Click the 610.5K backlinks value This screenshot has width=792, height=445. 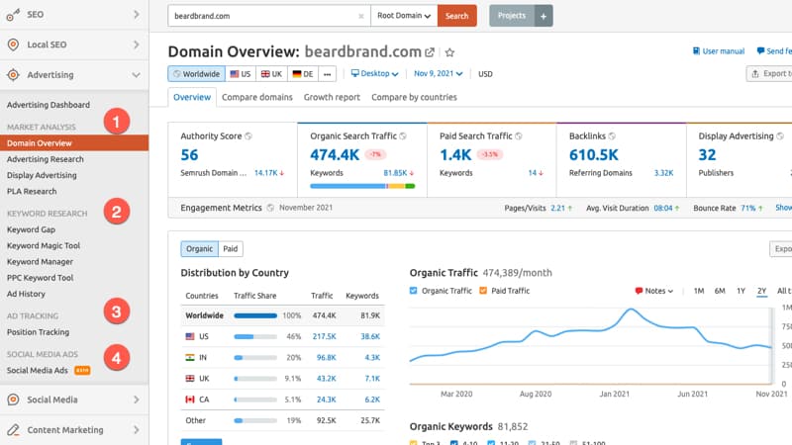click(593, 155)
